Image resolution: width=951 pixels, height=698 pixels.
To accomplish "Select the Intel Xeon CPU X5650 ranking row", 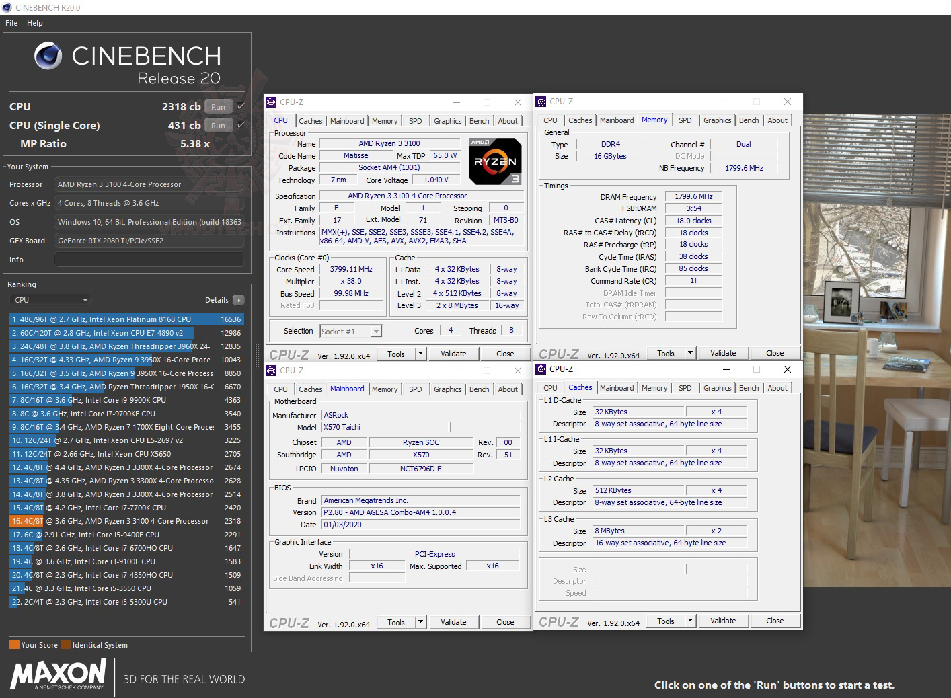I will [x=126, y=454].
